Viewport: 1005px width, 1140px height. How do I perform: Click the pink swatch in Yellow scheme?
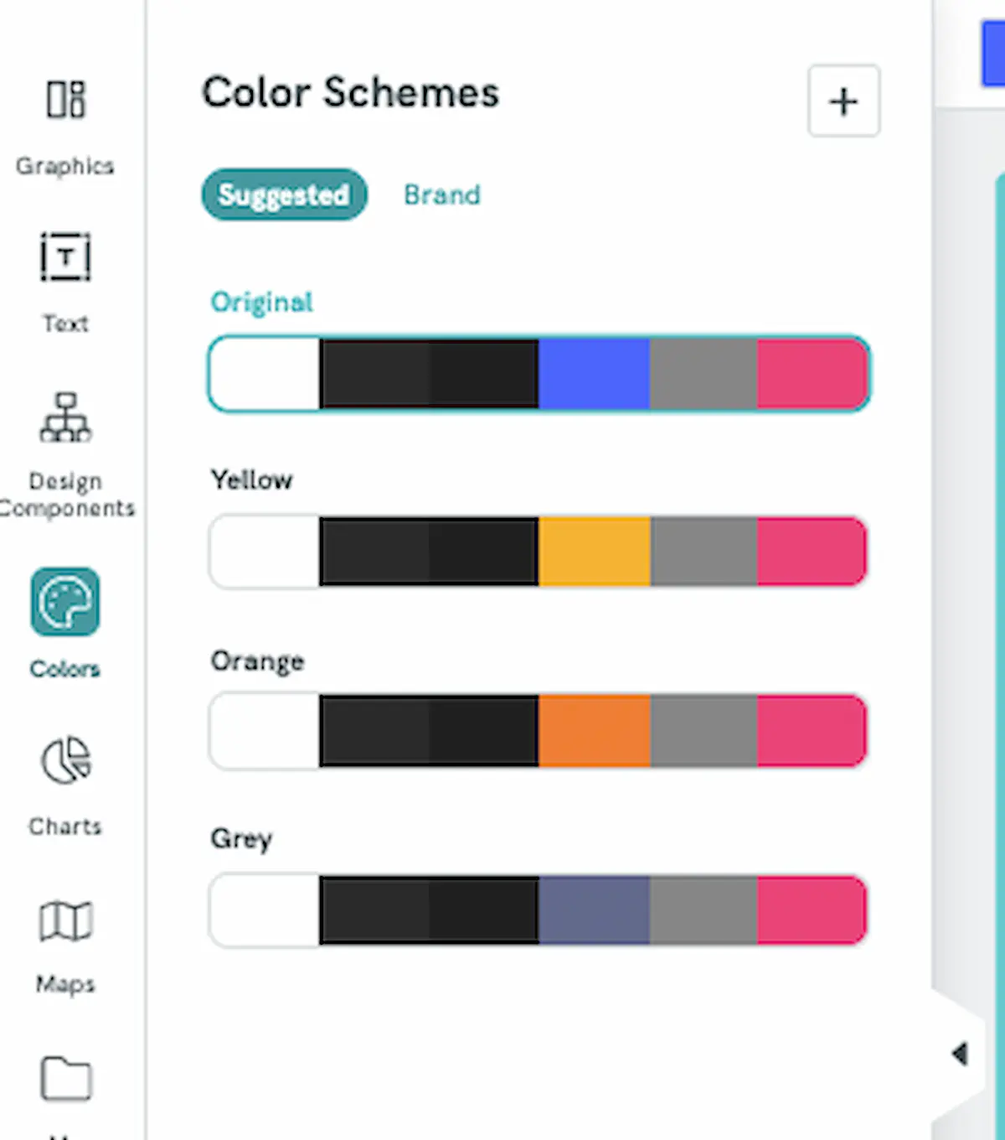[811, 552]
